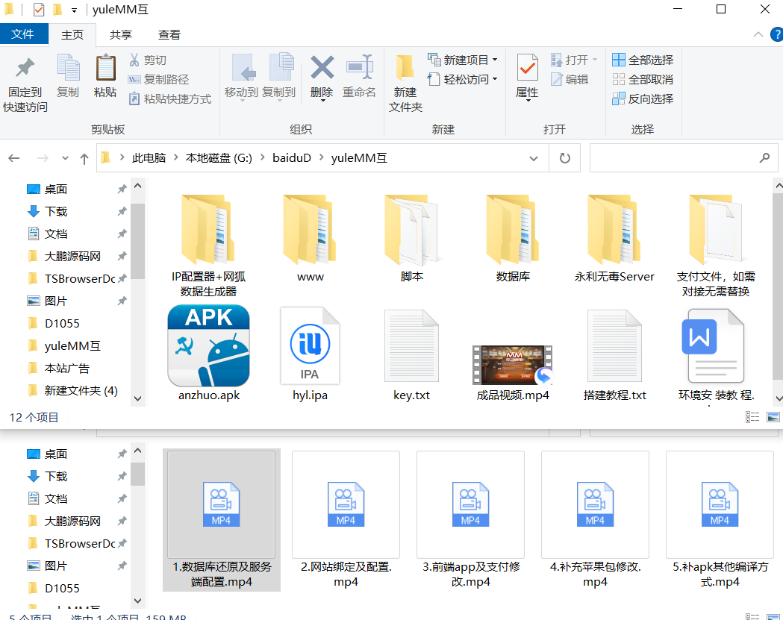The width and height of the screenshot is (783, 620).
Task: Click the 剪切 (Cut) icon
Action: 150,60
